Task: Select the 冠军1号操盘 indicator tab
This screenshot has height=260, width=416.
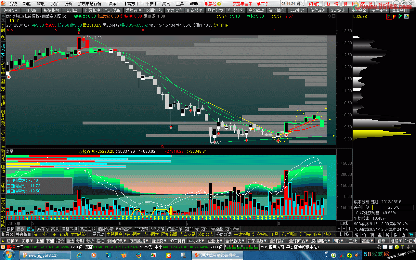Action: pyautogui.click(x=212, y=229)
